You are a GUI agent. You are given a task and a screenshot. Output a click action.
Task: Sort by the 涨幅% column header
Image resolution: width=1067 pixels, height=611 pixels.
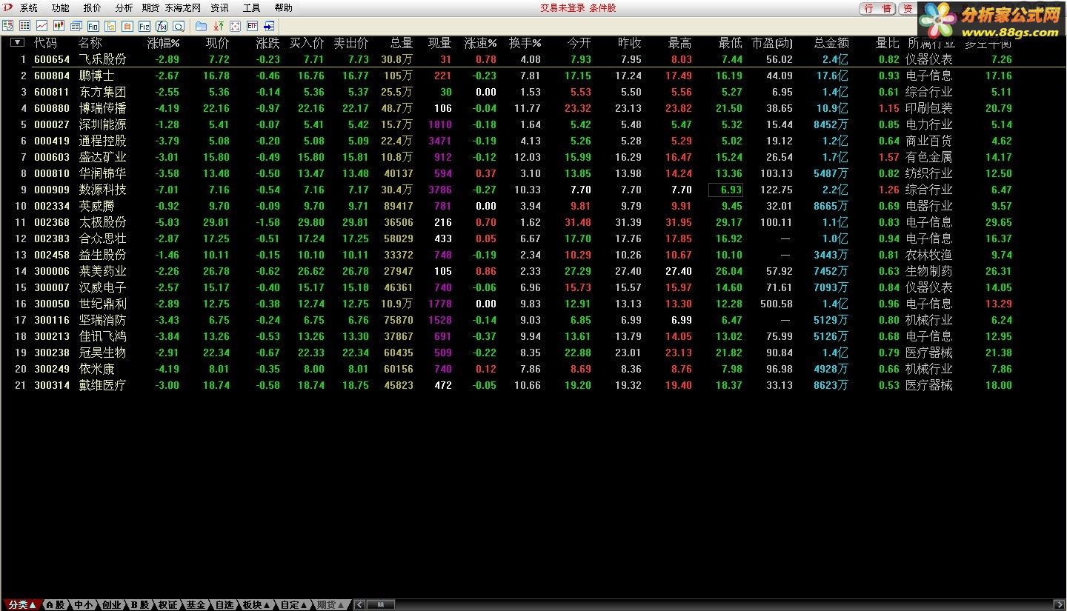[x=164, y=43]
